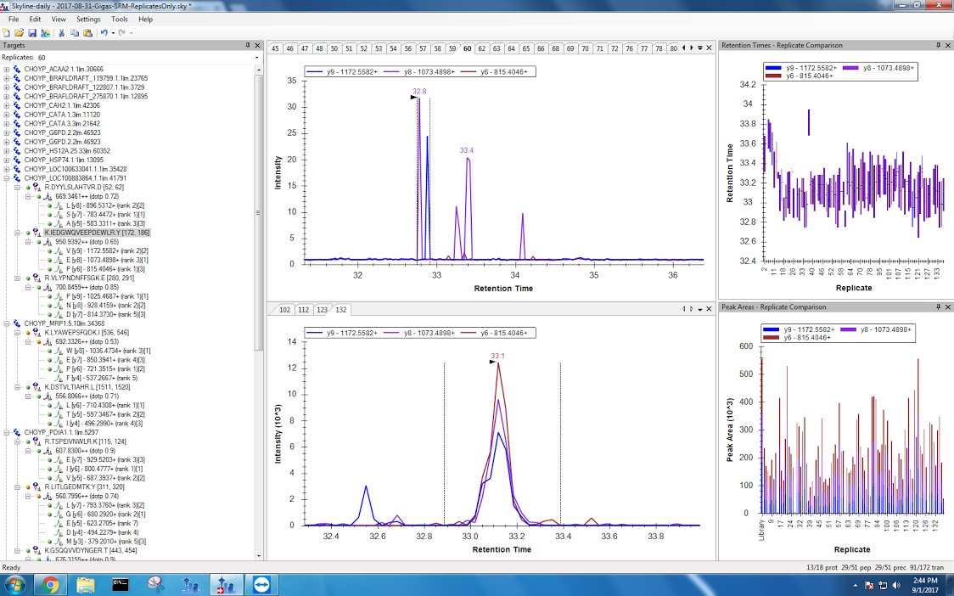Open Google Chrome from the taskbar
This screenshot has width=954, height=596.
pyautogui.click(x=50, y=584)
